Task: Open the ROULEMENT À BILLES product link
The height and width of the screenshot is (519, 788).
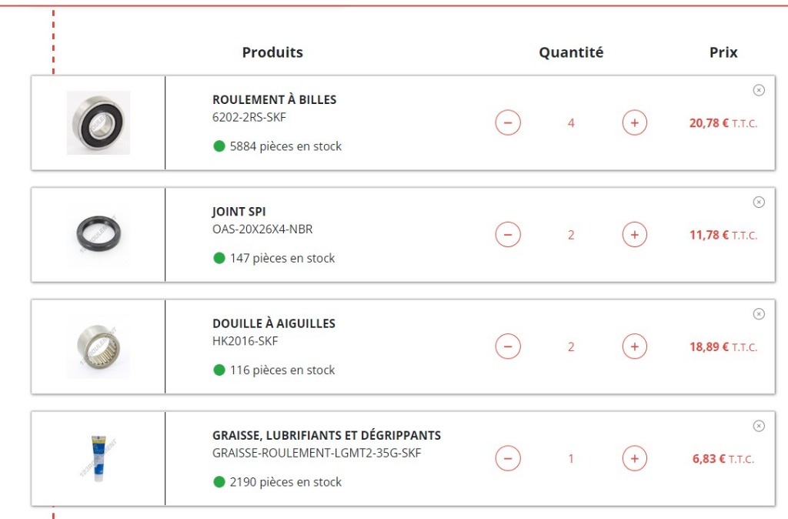Action: (275, 99)
